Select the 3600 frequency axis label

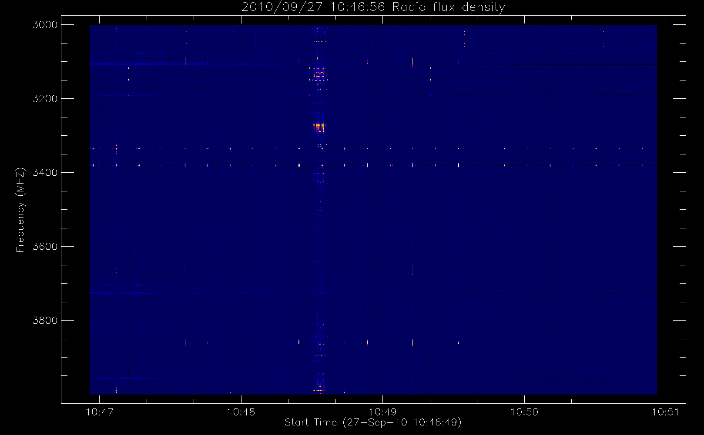[x=45, y=247]
